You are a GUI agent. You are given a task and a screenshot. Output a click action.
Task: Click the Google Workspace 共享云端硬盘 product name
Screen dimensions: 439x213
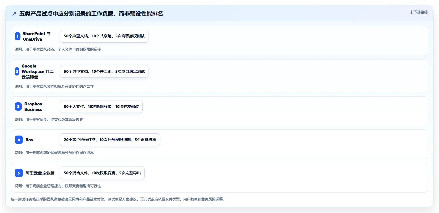[38, 71]
